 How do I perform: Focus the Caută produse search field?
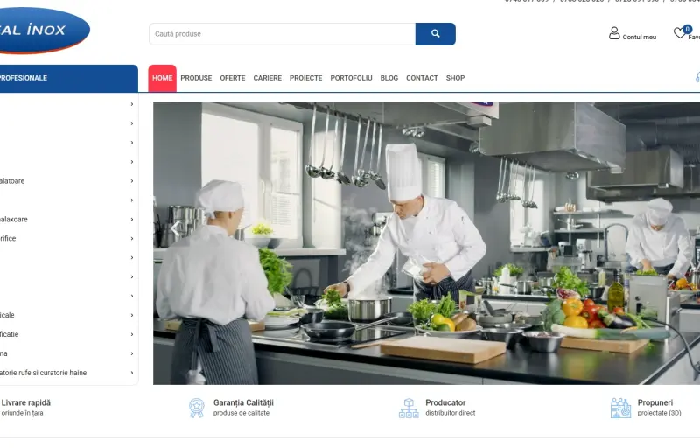pos(282,34)
